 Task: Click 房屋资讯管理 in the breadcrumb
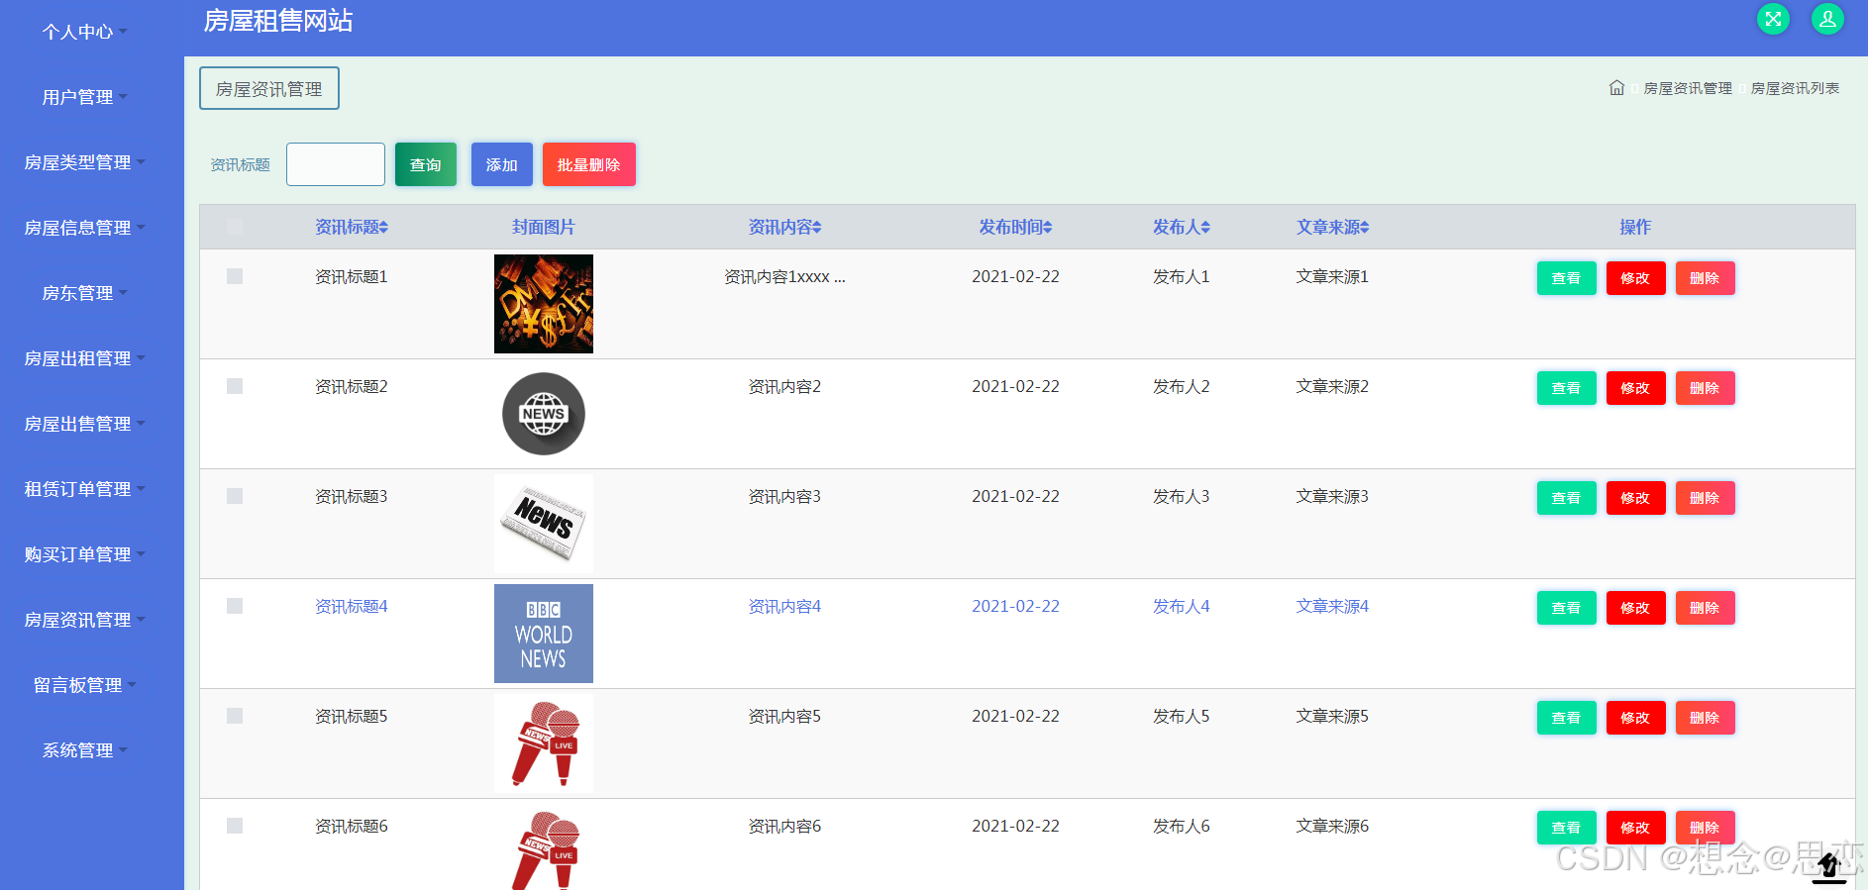(1688, 88)
